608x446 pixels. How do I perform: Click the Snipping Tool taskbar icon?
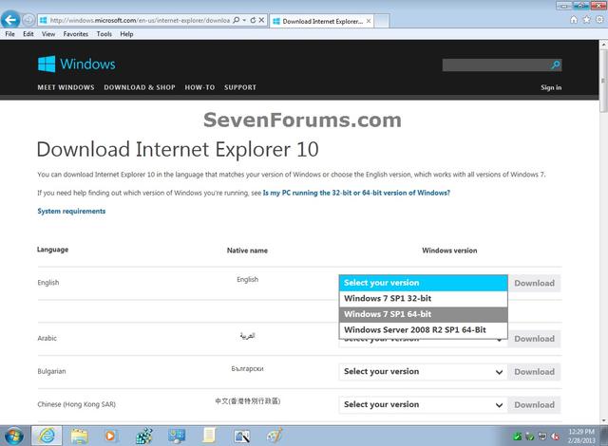tap(241, 436)
